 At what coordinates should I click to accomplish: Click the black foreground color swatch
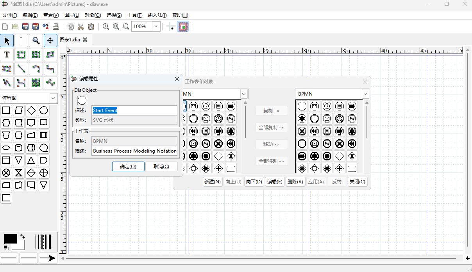[10, 239]
